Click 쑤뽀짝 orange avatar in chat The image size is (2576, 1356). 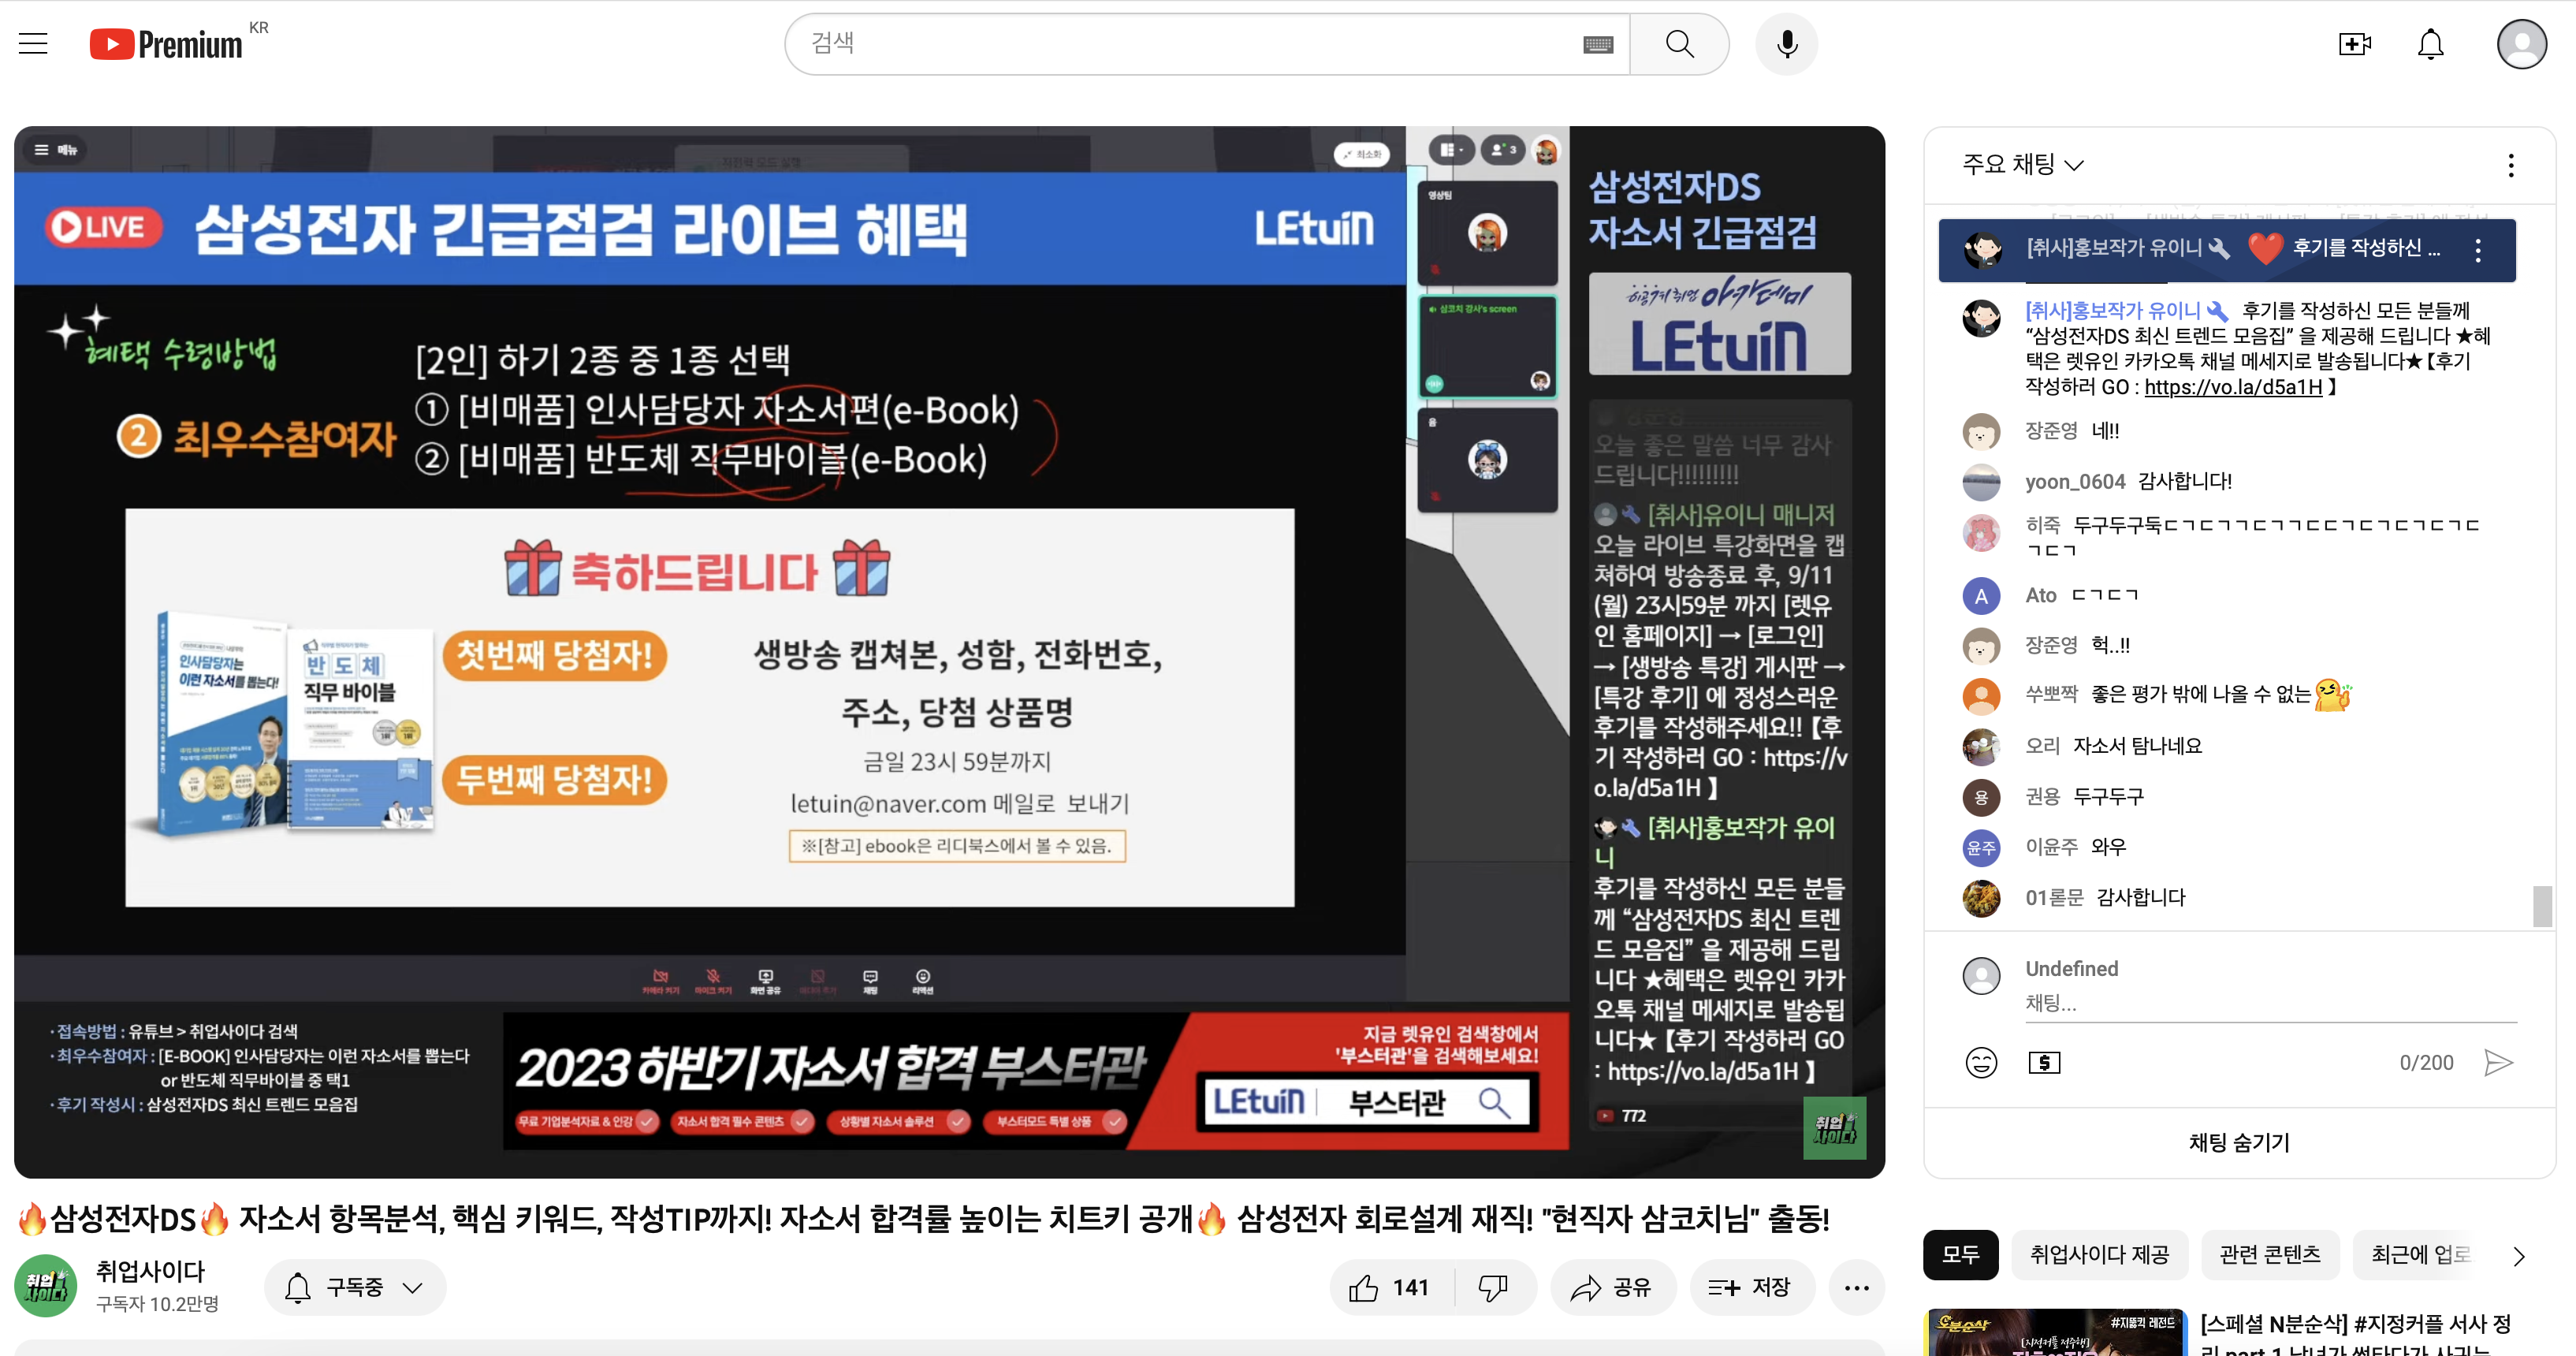pyautogui.click(x=1981, y=696)
